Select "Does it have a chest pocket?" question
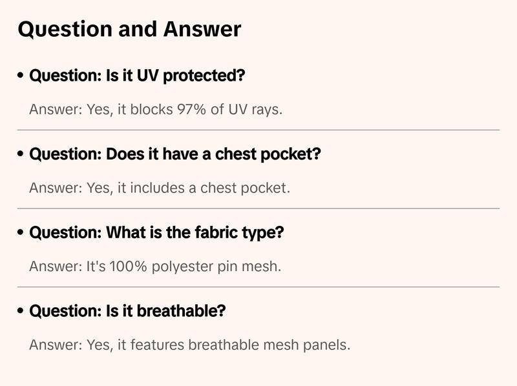This screenshot has height=386, width=517. click(175, 155)
